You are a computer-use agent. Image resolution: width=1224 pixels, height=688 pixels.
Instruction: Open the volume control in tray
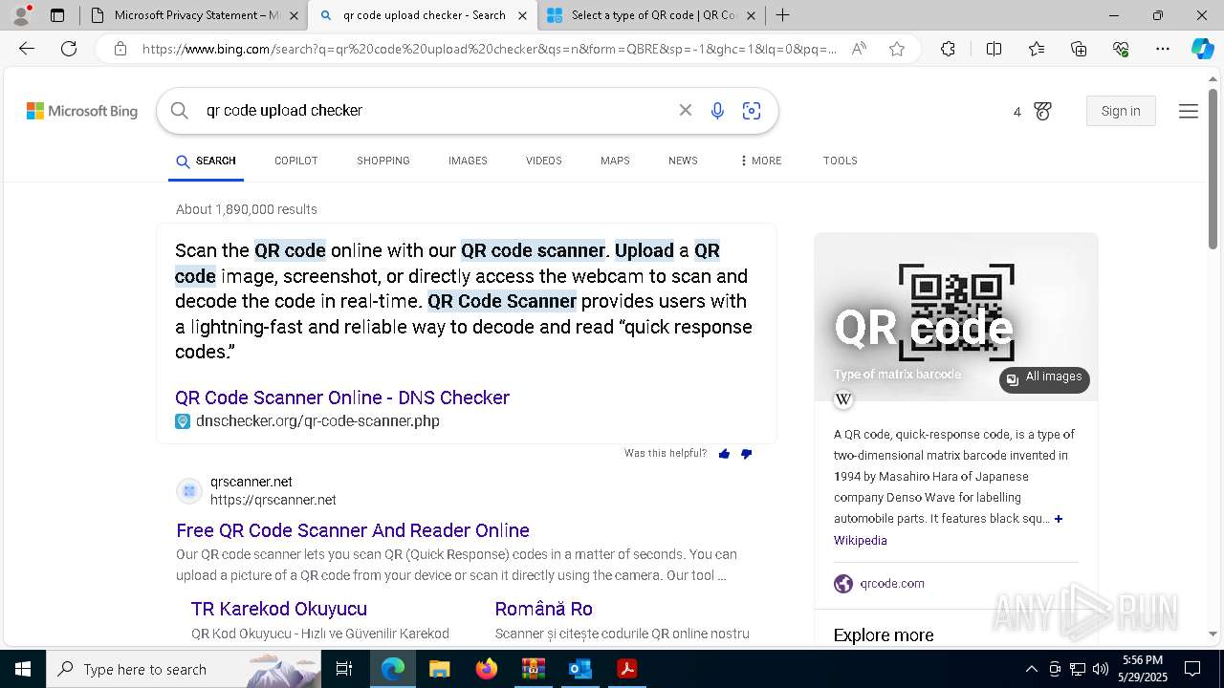click(x=1101, y=669)
